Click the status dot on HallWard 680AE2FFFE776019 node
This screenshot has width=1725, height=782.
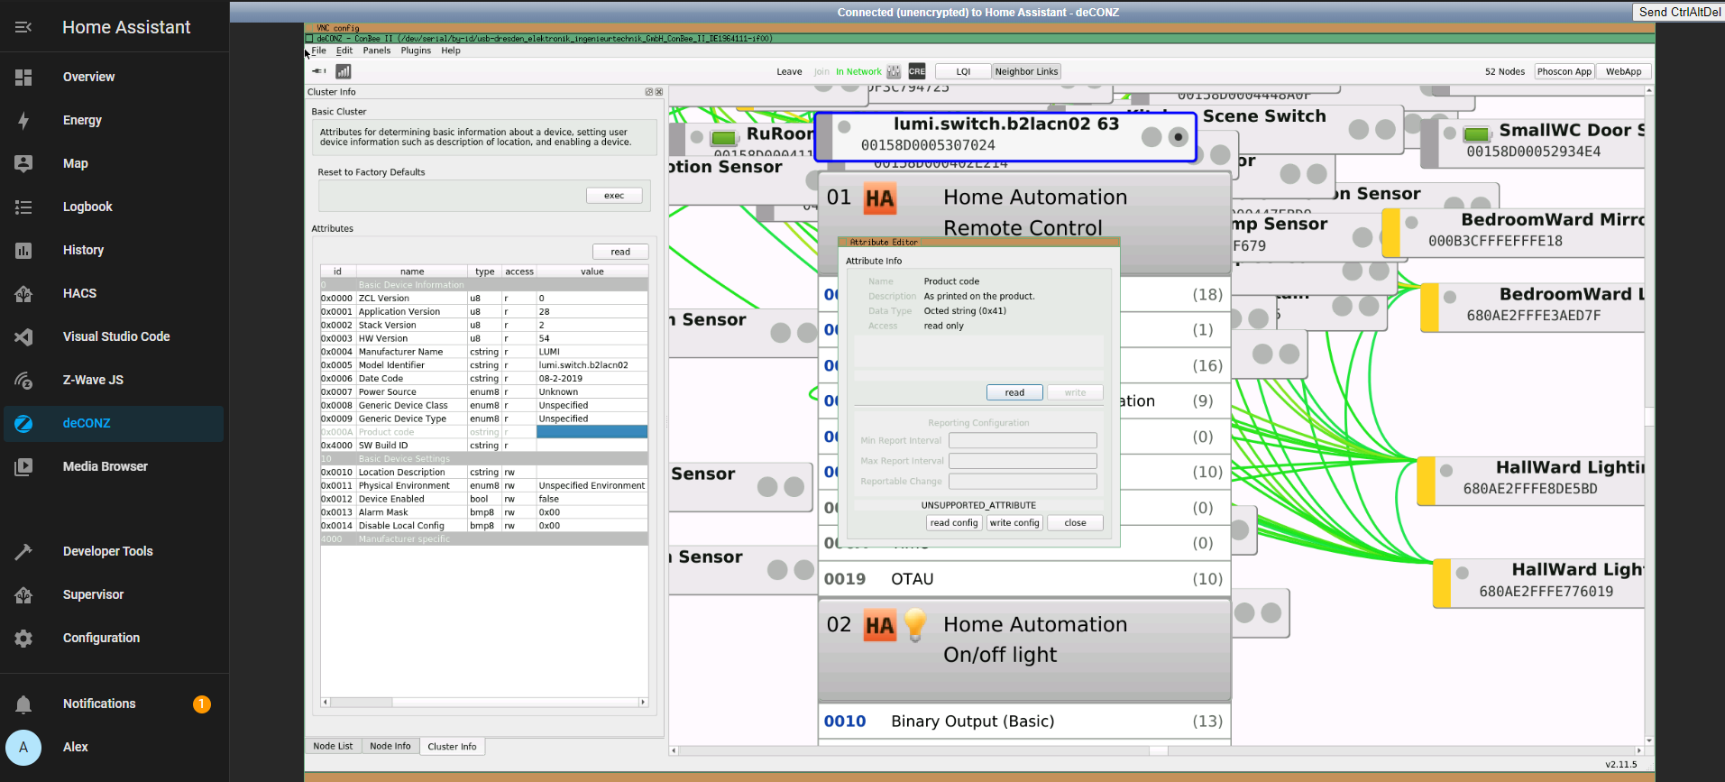1463,573
